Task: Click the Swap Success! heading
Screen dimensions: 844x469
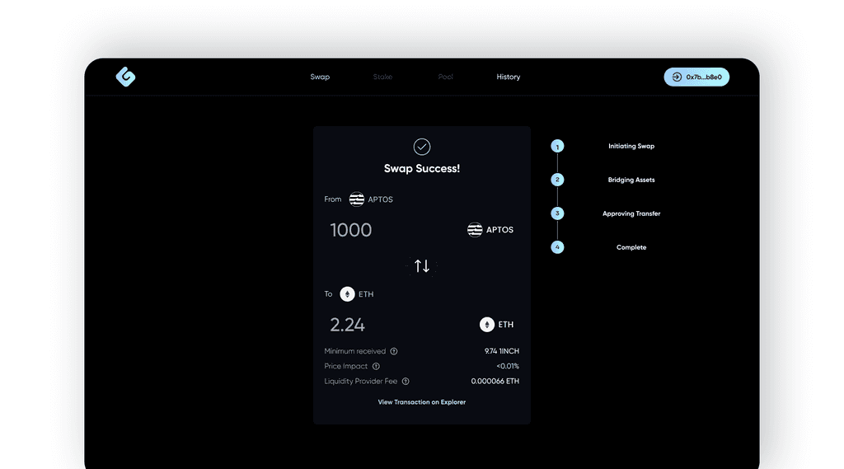Action: pyautogui.click(x=421, y=168)
